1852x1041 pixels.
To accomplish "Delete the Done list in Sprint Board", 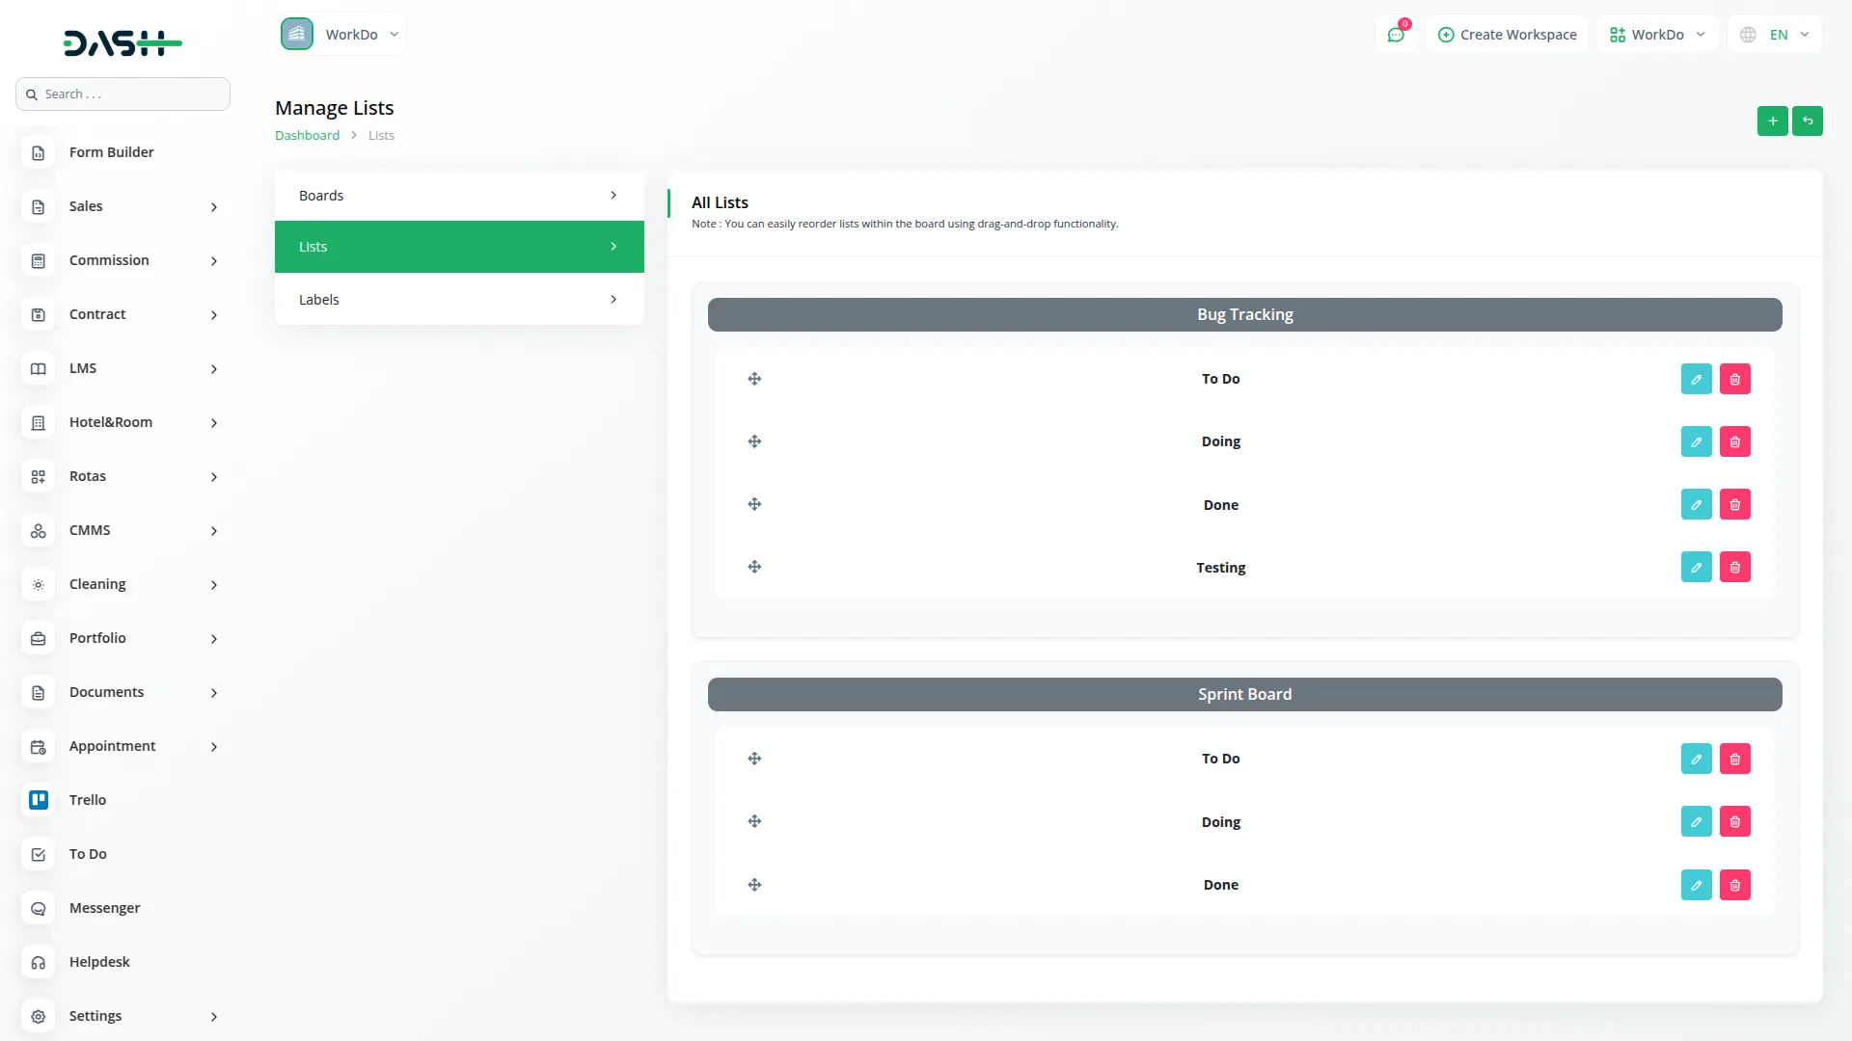I will 1734,884.
